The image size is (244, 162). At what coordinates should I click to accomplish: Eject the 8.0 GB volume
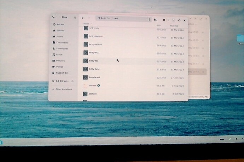[72, 81]
